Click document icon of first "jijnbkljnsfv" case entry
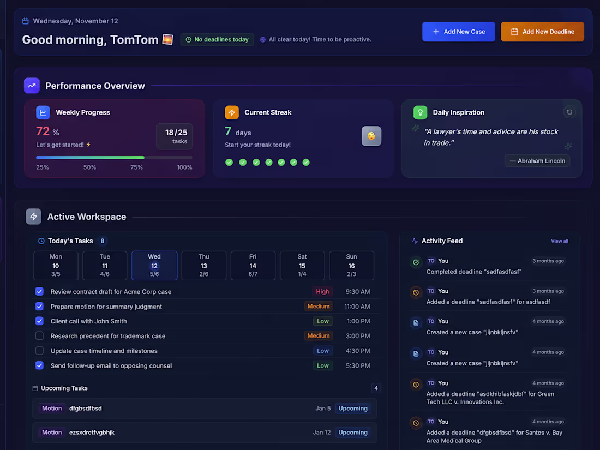600x450 pixels. coord(416,323)
